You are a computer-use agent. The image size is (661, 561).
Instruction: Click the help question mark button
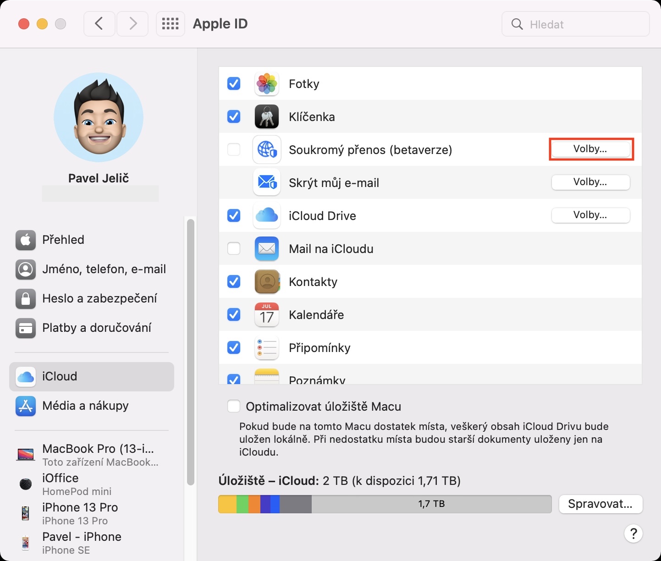click(x=633, y=533)
